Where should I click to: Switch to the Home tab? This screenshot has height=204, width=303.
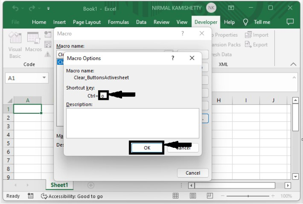[39, 22]
